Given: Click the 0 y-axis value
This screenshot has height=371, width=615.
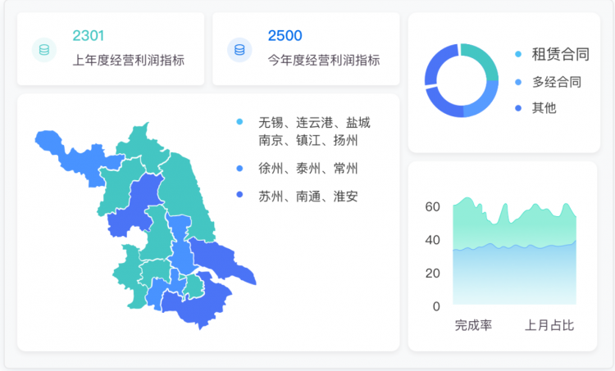Looking at the screenshot, I should click(x=436, y=306).
